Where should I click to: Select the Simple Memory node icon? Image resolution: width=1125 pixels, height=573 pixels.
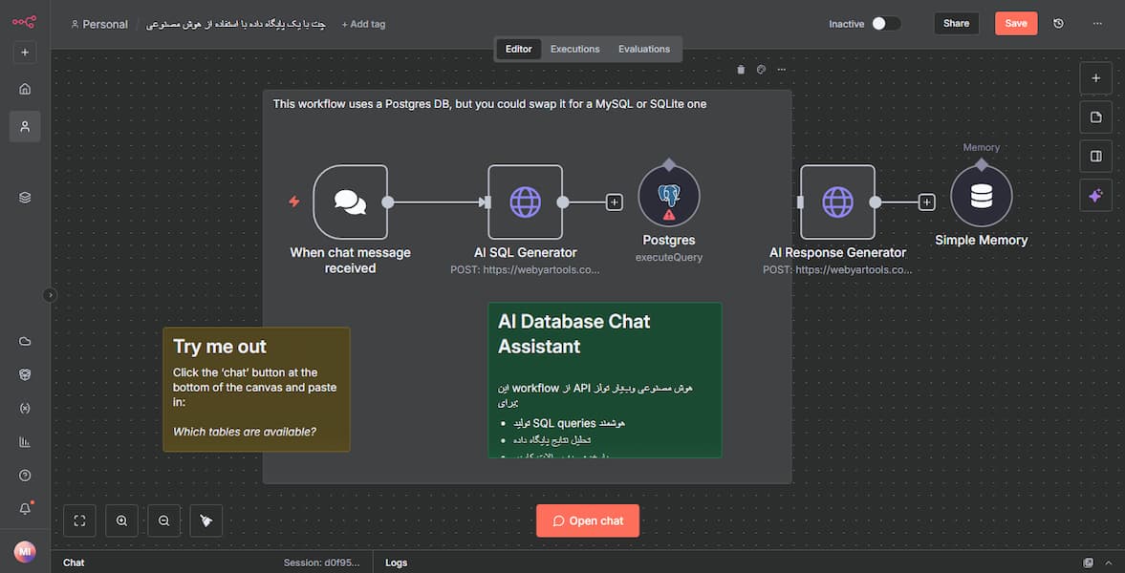(x=981, y=196)
